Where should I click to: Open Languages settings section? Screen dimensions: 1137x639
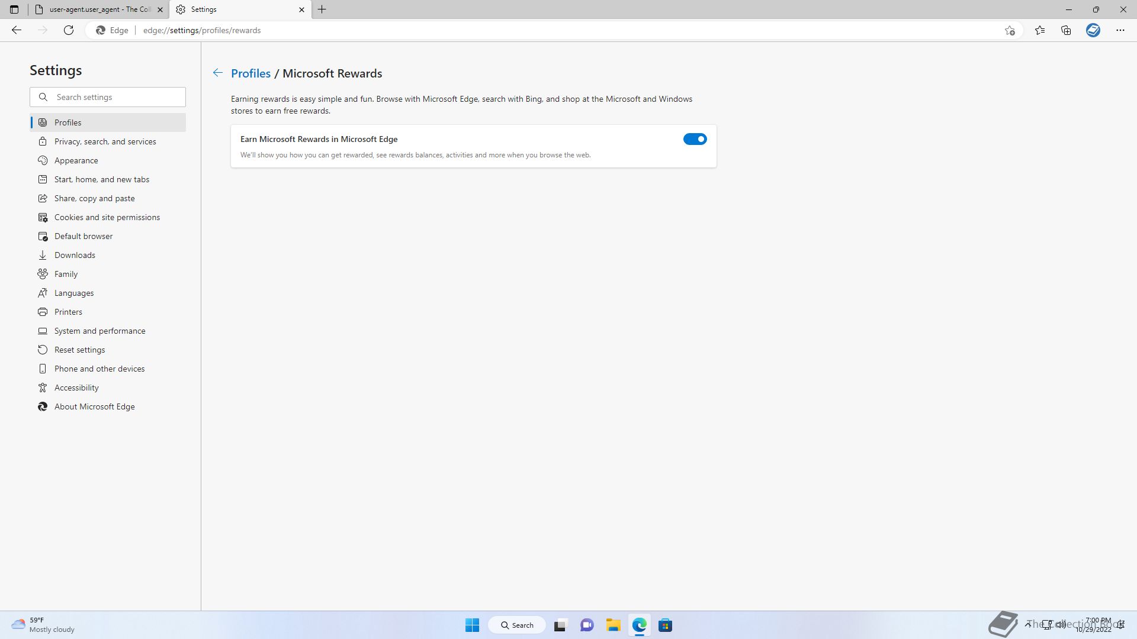pos(108,293)
